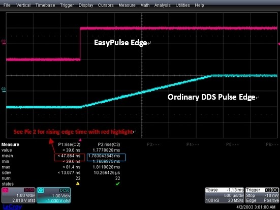Open the Math menu
The height and width of the screenshot is (210, 280).
[145, 5]
